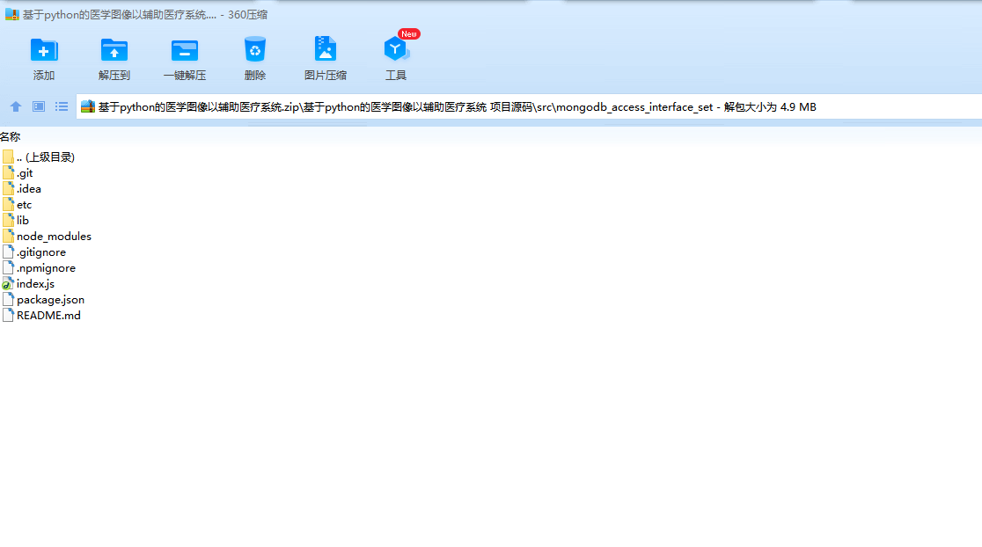Click the .git folder icon
The height and width of the screenshot is (547, 982).
click(x=8, y=172)
